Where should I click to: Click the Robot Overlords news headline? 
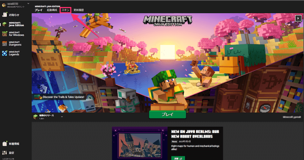tap(195, 133)
